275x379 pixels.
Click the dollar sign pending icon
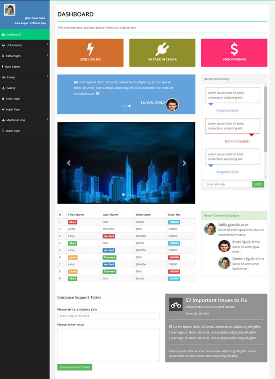click(234, 49)
